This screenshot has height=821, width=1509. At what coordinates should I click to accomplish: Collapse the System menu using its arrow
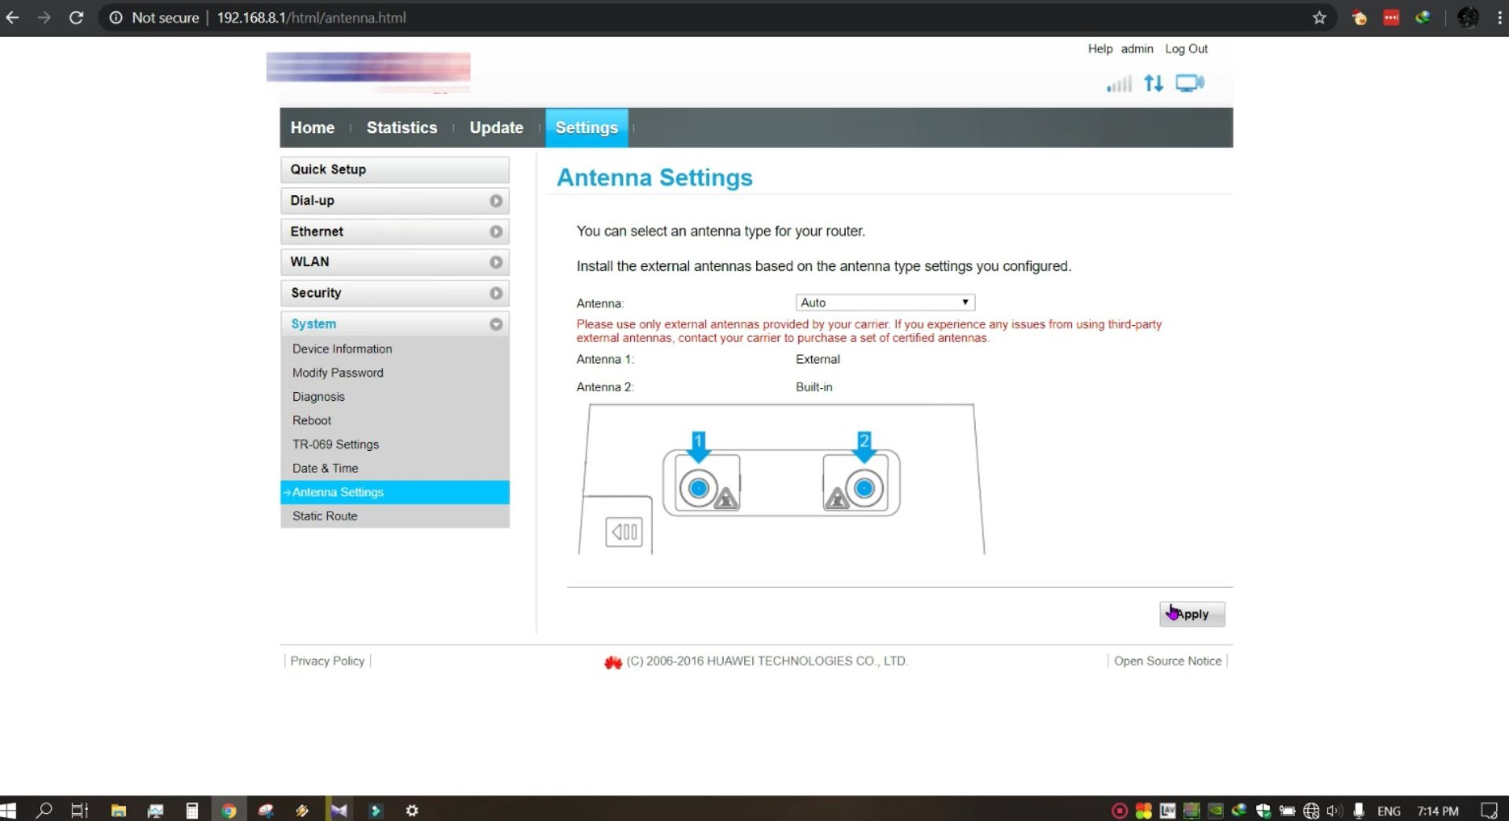[x=495, y=324]
